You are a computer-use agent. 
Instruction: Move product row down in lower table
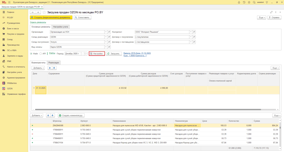tap(52, 116)
